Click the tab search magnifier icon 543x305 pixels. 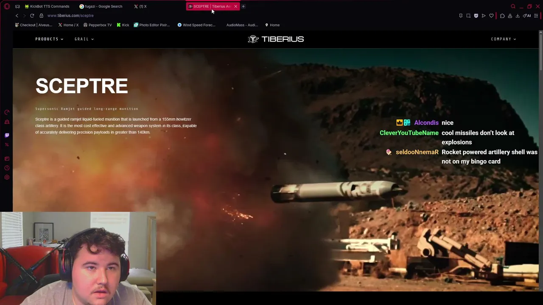coord(513,6)
